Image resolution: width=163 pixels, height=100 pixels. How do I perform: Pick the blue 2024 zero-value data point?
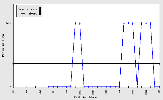(155, 87)
